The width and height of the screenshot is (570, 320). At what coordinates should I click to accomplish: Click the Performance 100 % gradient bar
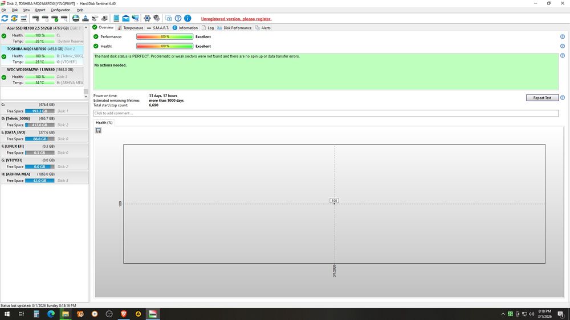(165, 36)
